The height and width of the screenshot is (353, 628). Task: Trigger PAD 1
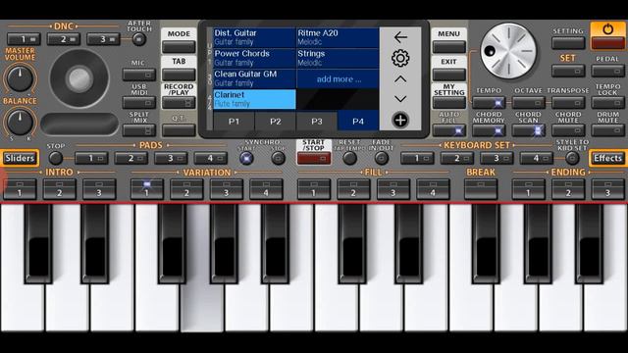[x=91, y=158]
